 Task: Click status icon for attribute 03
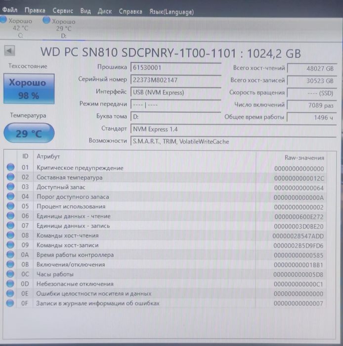click(10, 187)
